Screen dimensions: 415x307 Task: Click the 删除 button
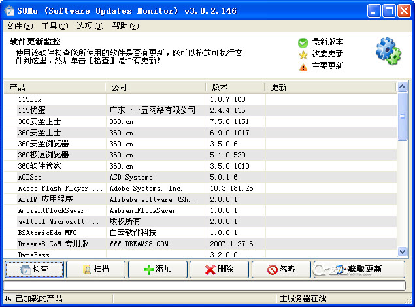[x=220, y=269]
